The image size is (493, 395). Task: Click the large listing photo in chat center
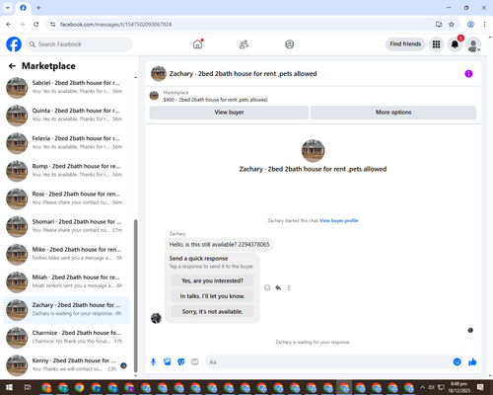313,150
